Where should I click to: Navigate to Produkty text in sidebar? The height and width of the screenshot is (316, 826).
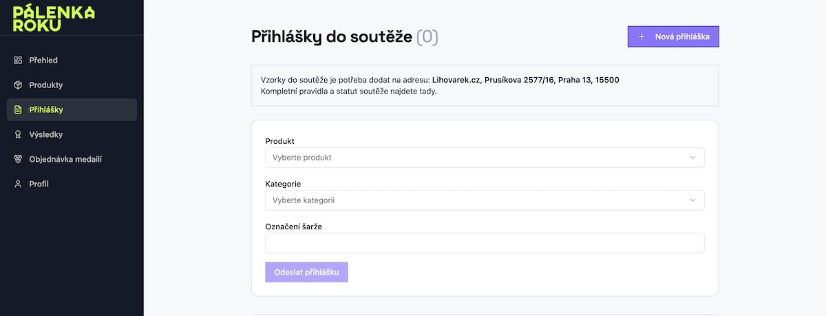[46, 85]
